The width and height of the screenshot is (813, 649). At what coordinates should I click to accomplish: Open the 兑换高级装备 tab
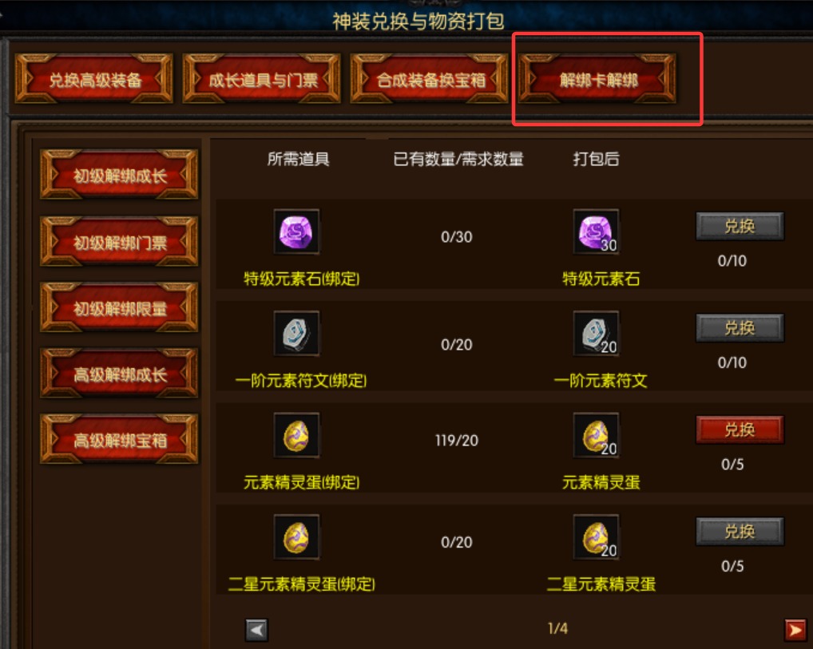click(x=94, y=79)
